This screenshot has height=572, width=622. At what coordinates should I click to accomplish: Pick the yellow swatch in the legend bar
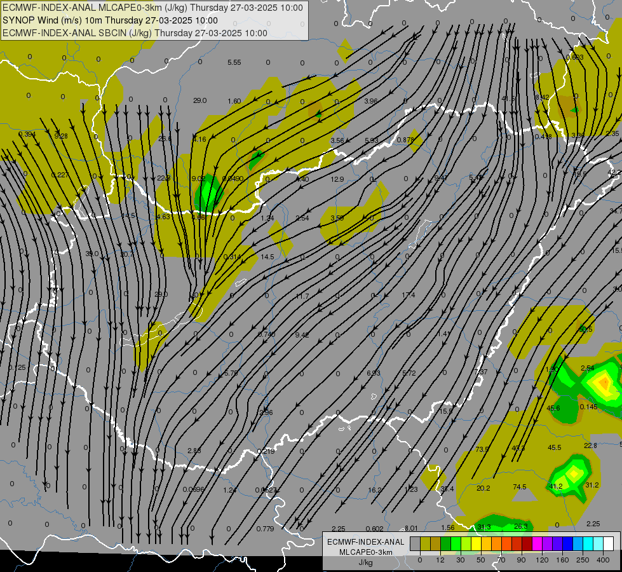(476, 544)
